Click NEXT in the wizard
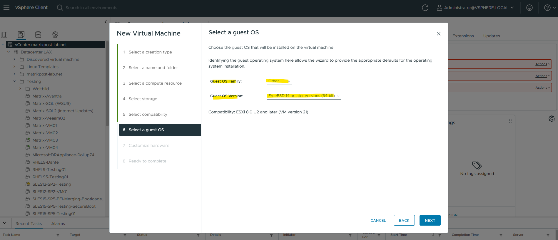Image resolution: width=558 pixels, height=240 pixels. [x=430, y=220]
